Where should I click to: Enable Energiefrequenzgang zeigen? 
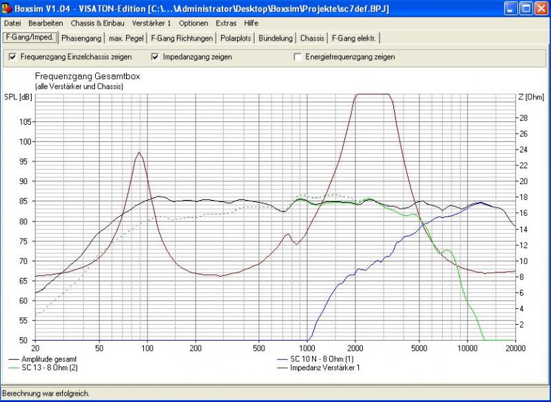point(298,57)
